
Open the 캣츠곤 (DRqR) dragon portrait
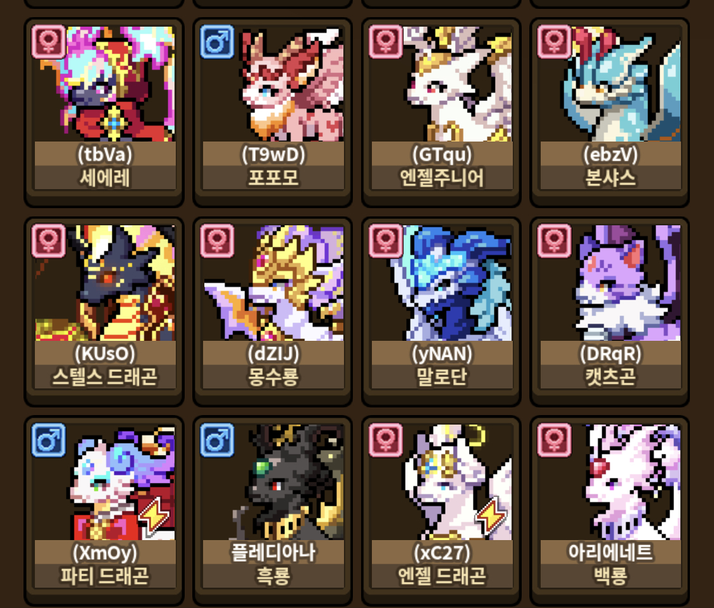(x=611, y=283)
